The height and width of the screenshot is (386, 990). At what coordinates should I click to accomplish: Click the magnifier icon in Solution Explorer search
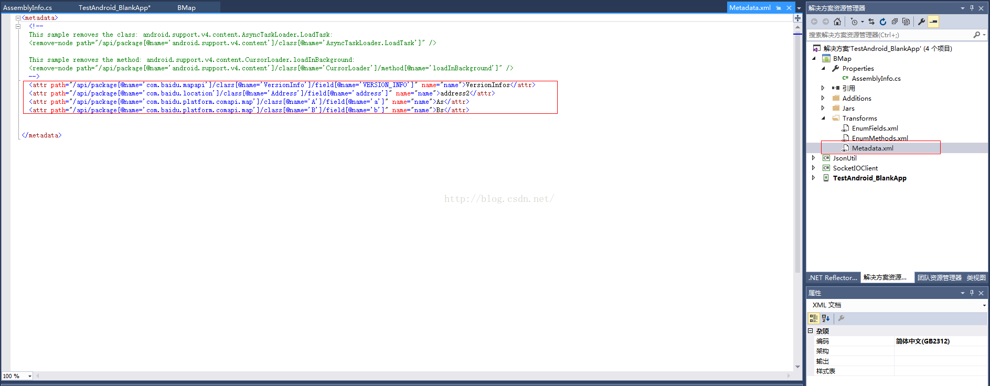click(976, 35)
